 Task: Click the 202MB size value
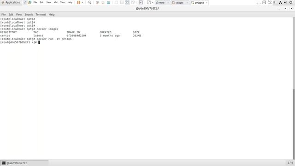click(x=137, y=36)
